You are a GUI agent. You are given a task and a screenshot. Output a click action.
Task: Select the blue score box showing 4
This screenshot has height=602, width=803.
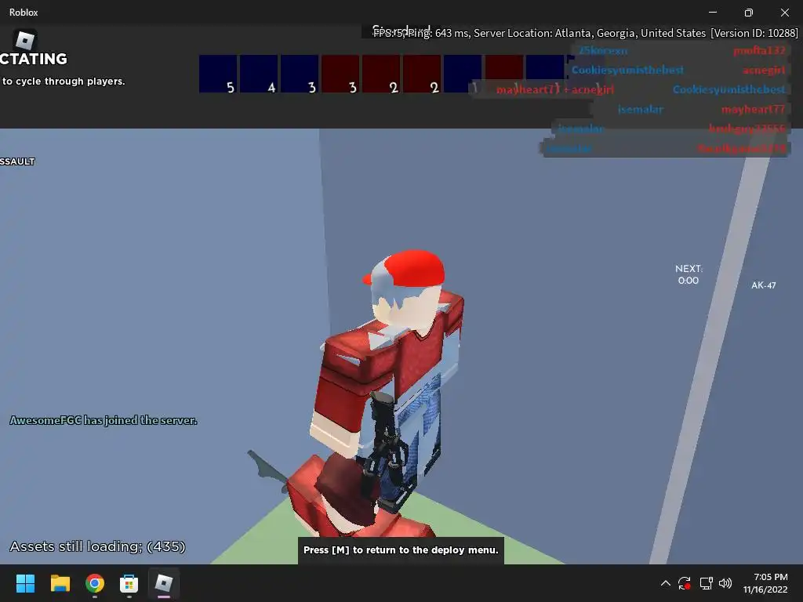click(x=259, y=74)
